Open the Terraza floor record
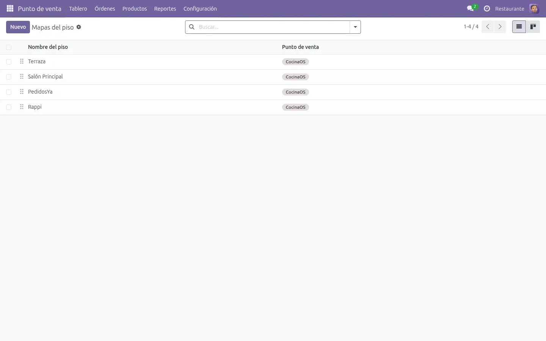 point(37,61)
